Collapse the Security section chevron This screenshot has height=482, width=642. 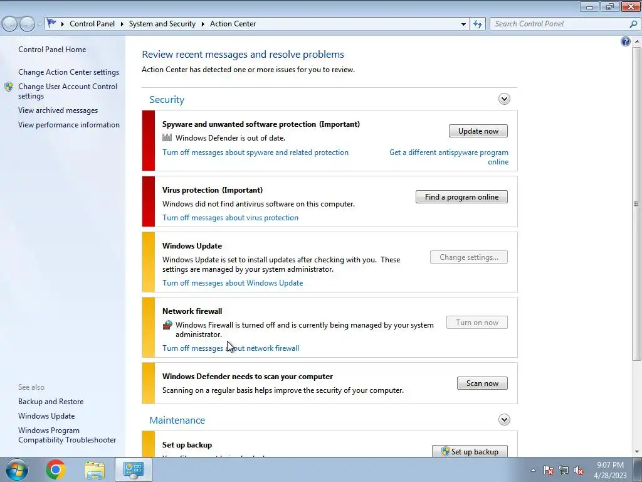pyautogui.click(x=504, y=99)
